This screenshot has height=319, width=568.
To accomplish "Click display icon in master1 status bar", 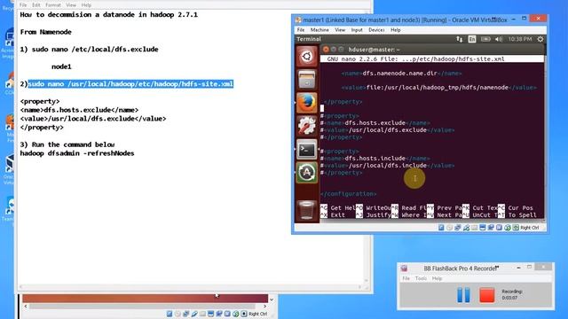I will [x=482, y=228].
